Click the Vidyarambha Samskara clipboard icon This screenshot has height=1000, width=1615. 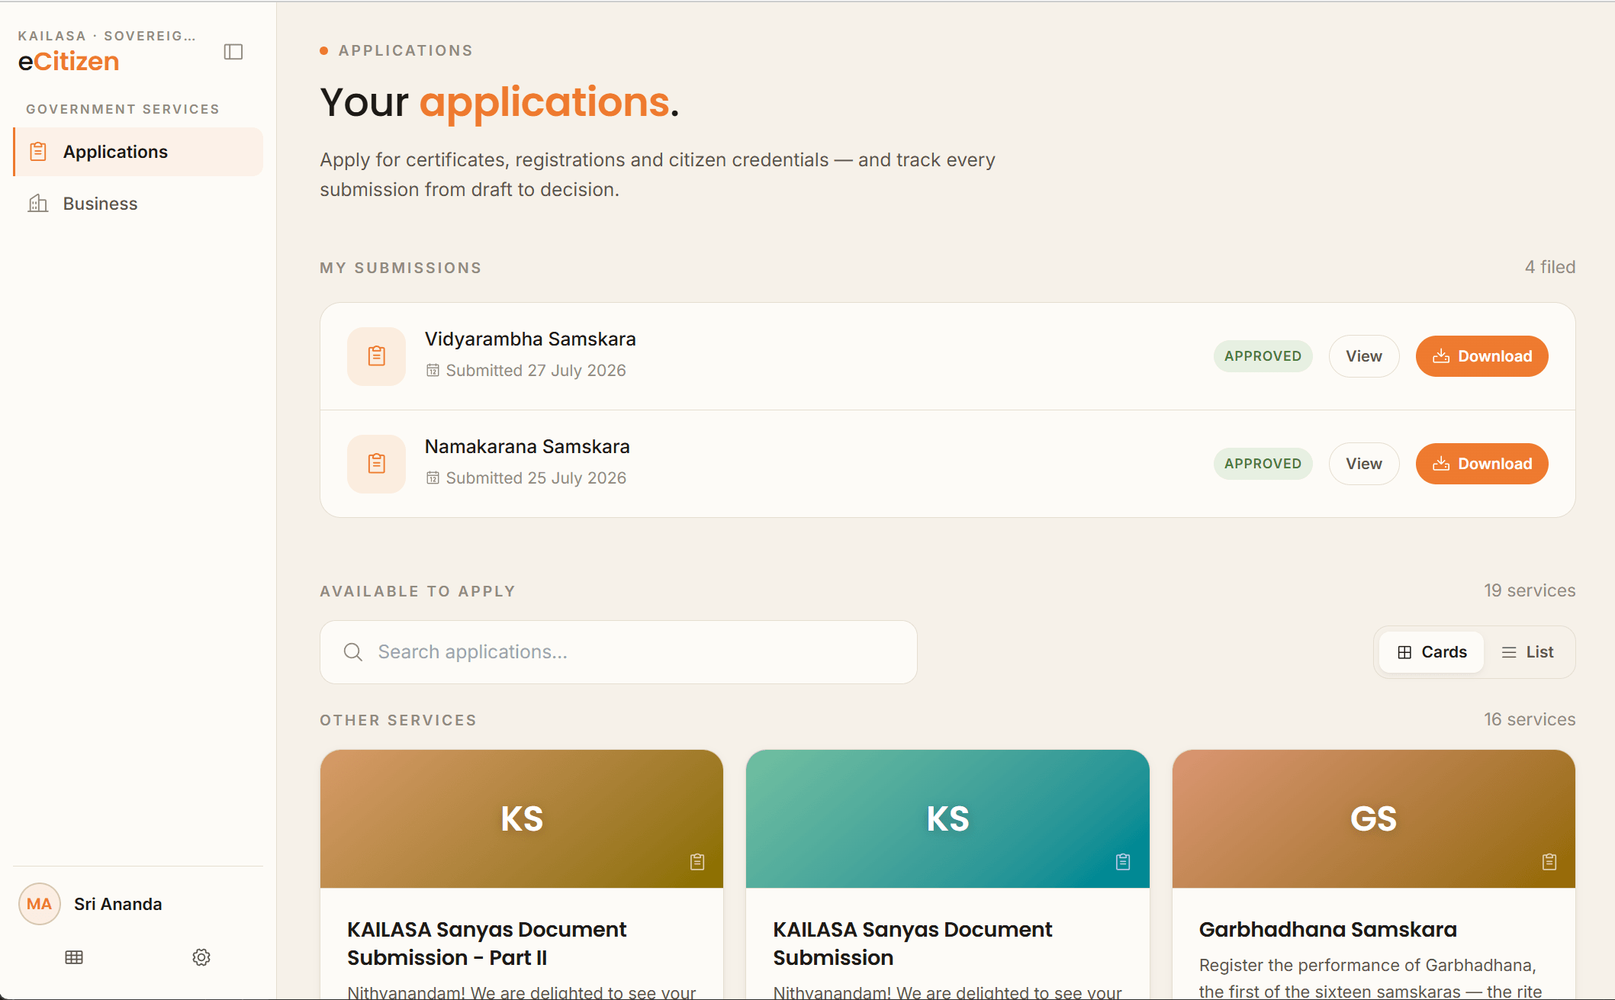tap(376, 356)
